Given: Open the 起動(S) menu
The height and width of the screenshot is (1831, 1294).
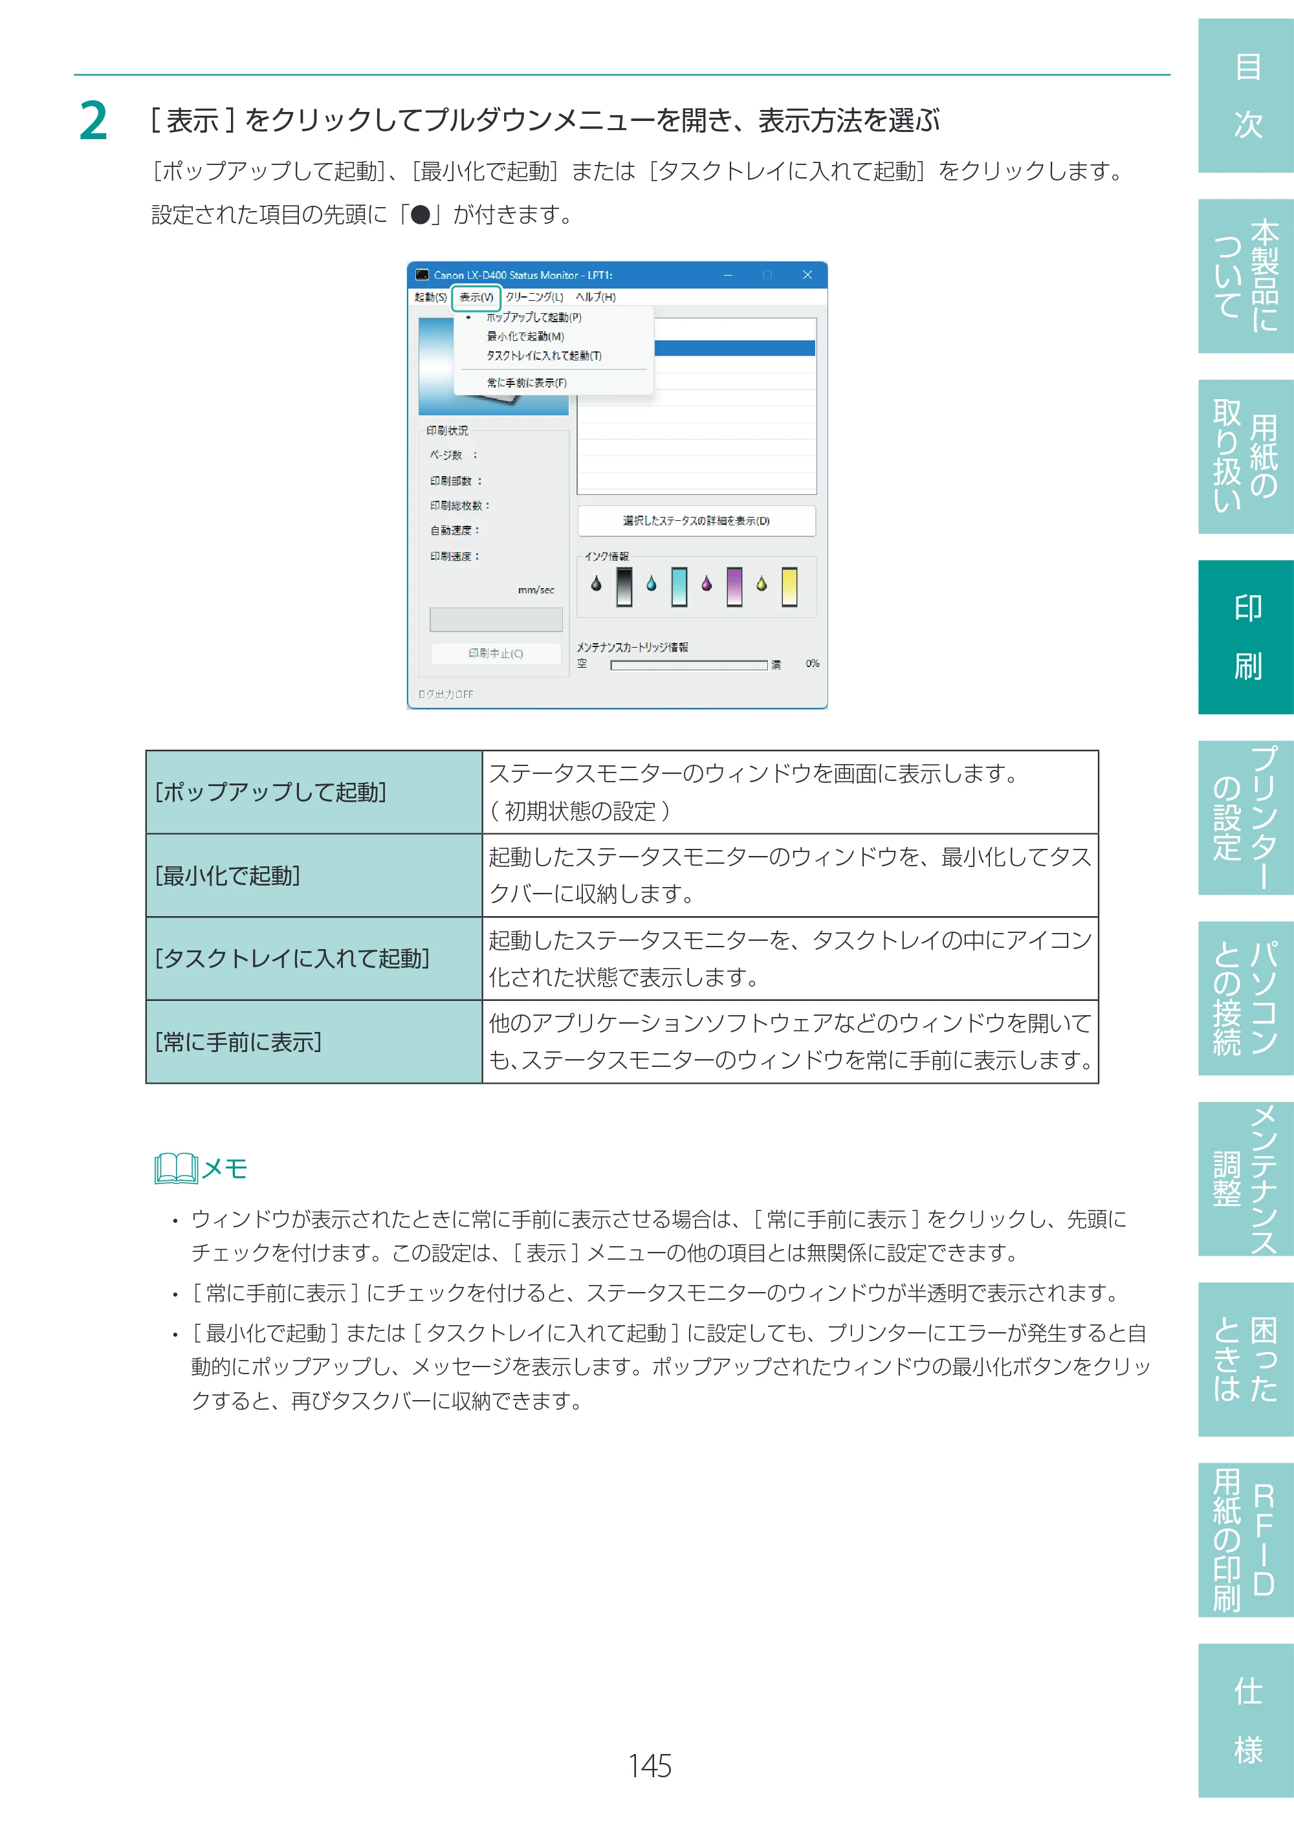Looking at the screenshot, I should 430,298.
